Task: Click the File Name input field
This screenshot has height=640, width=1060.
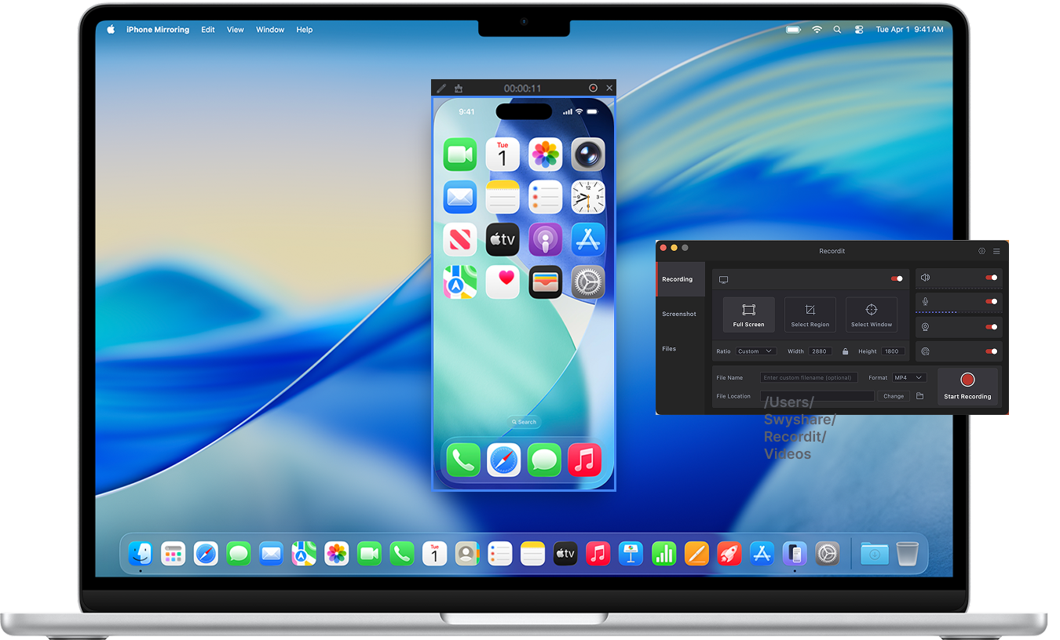Action: [x=809, y=377]
